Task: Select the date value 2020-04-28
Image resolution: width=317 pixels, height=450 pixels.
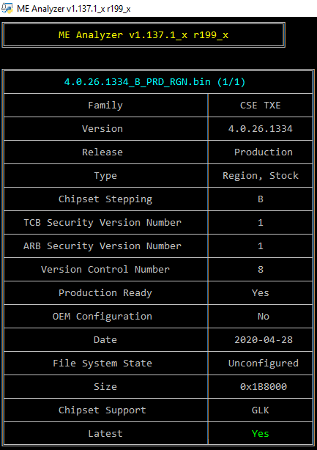Action: click(264, 340)
